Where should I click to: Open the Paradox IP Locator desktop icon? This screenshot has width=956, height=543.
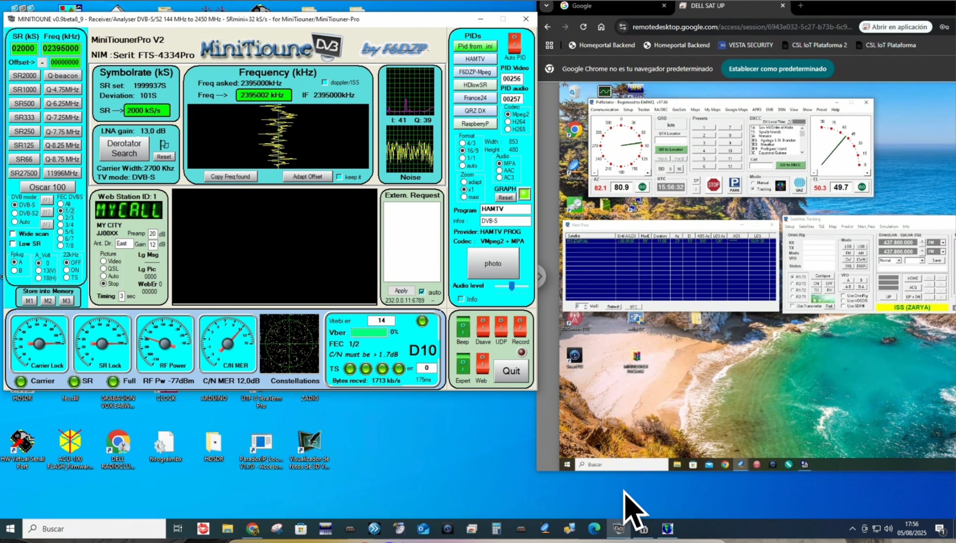tap(261, 449)
